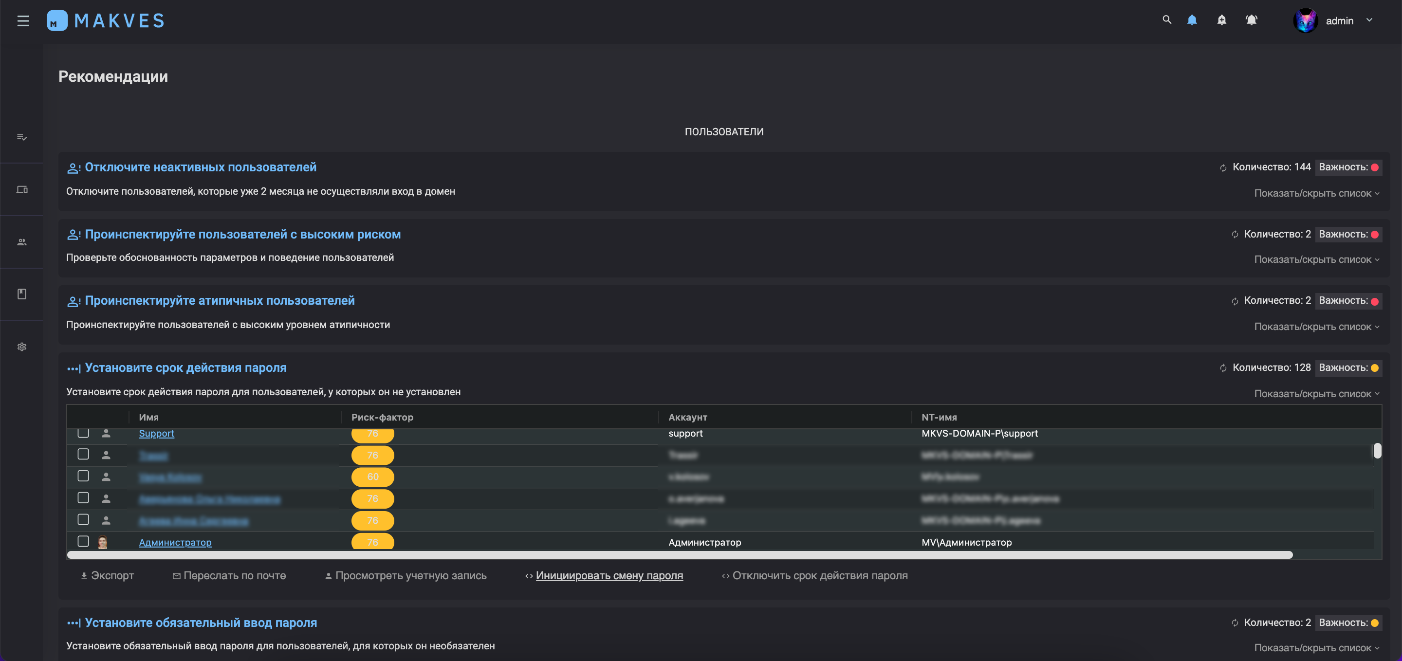Open the hamburger menu icon

click(x=23, y=20)
